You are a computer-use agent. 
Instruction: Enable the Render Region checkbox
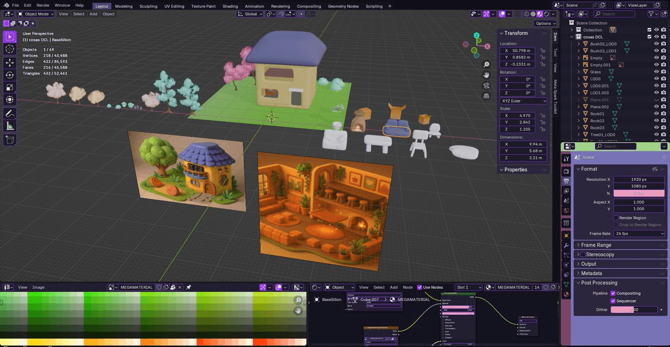pos(616,218)
